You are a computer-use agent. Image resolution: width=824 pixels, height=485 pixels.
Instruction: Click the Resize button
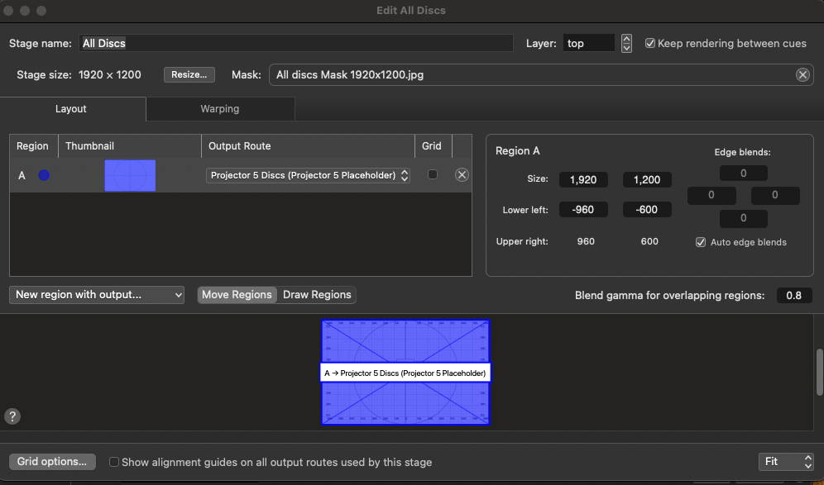coord(189,75)
